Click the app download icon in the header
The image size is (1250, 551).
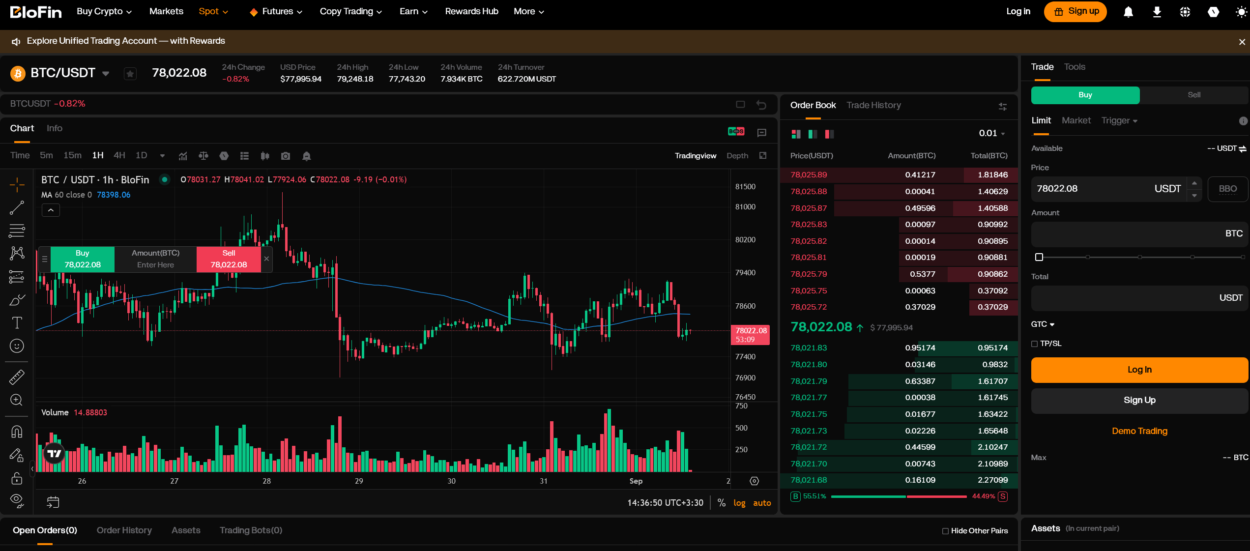pos(1157,12)
